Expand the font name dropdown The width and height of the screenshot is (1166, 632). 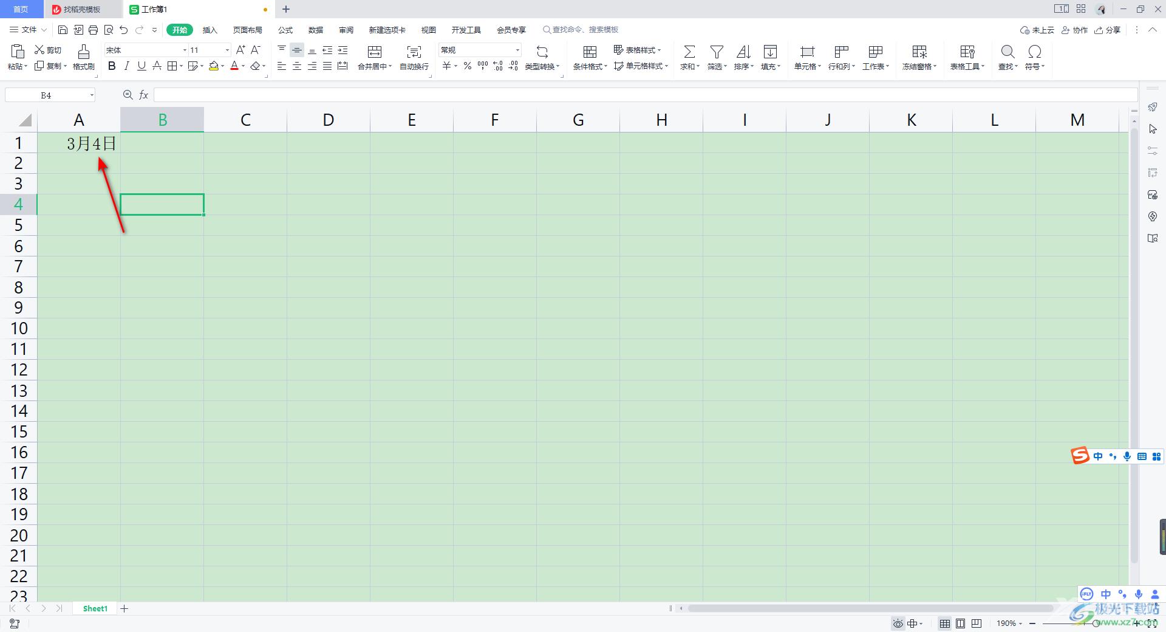[185, 50]
